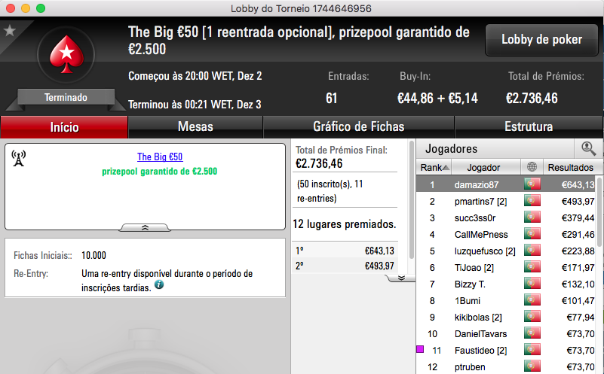The width and height of the screenshot is (604, 374).
Task: Select player Faustideo [2] row
Action: coord(506,350)
